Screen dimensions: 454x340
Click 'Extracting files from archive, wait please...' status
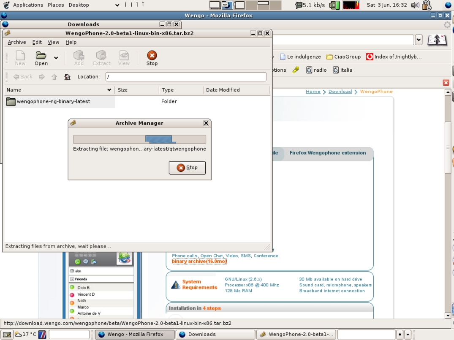(58, 246)
